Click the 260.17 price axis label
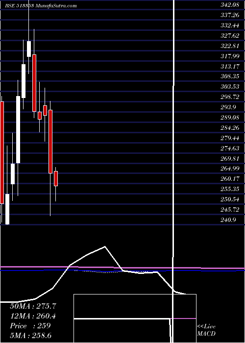Screen dimensions: 245x343 coord(229,179)
